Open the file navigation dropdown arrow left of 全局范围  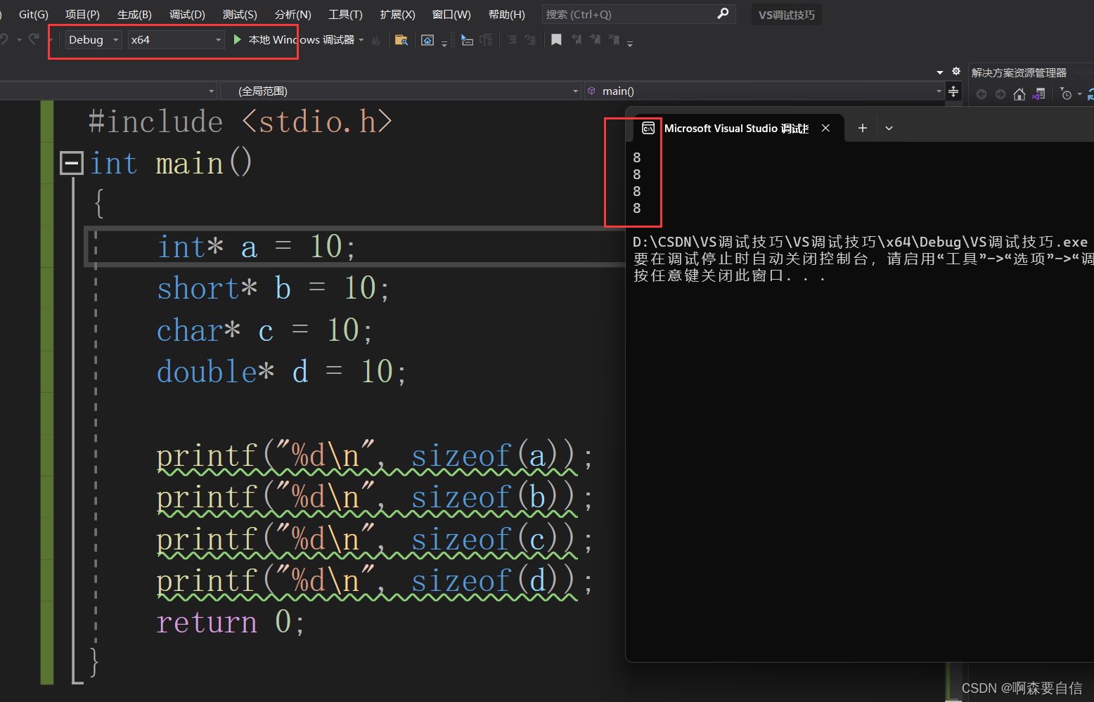click(211, 91)
